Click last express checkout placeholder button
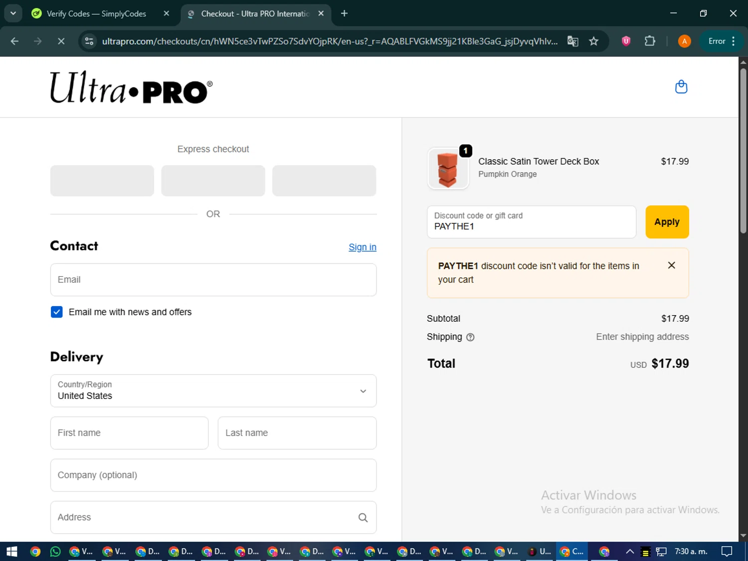This screenshot has width=748, height=561. 324,181
